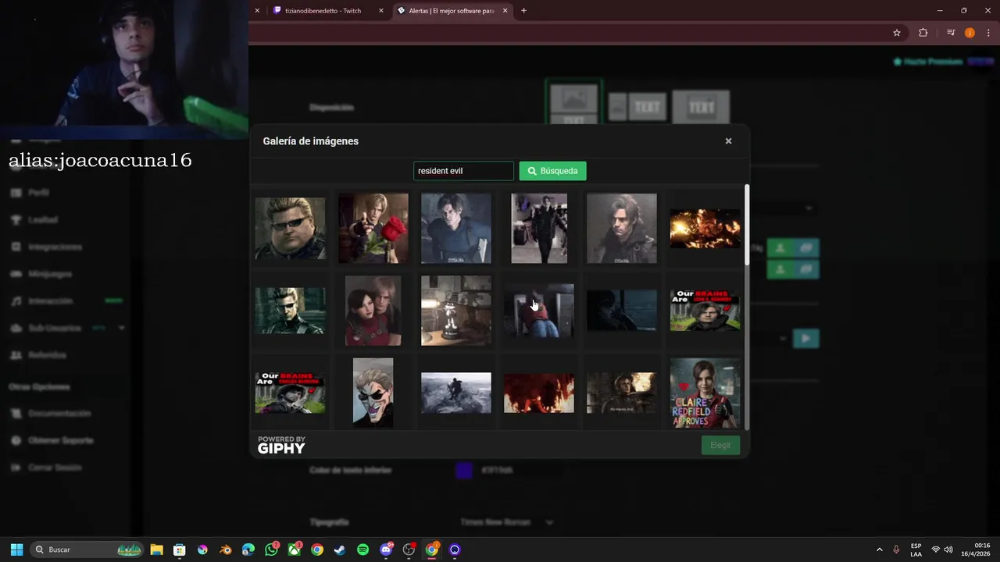Open WhatsApp from the taskbar
1000x562 pixels.
[x=271, y=550]
